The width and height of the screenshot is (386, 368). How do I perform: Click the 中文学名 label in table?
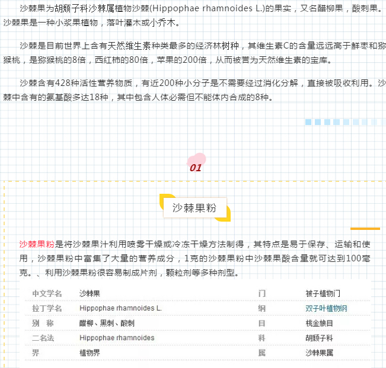(47, 293)
